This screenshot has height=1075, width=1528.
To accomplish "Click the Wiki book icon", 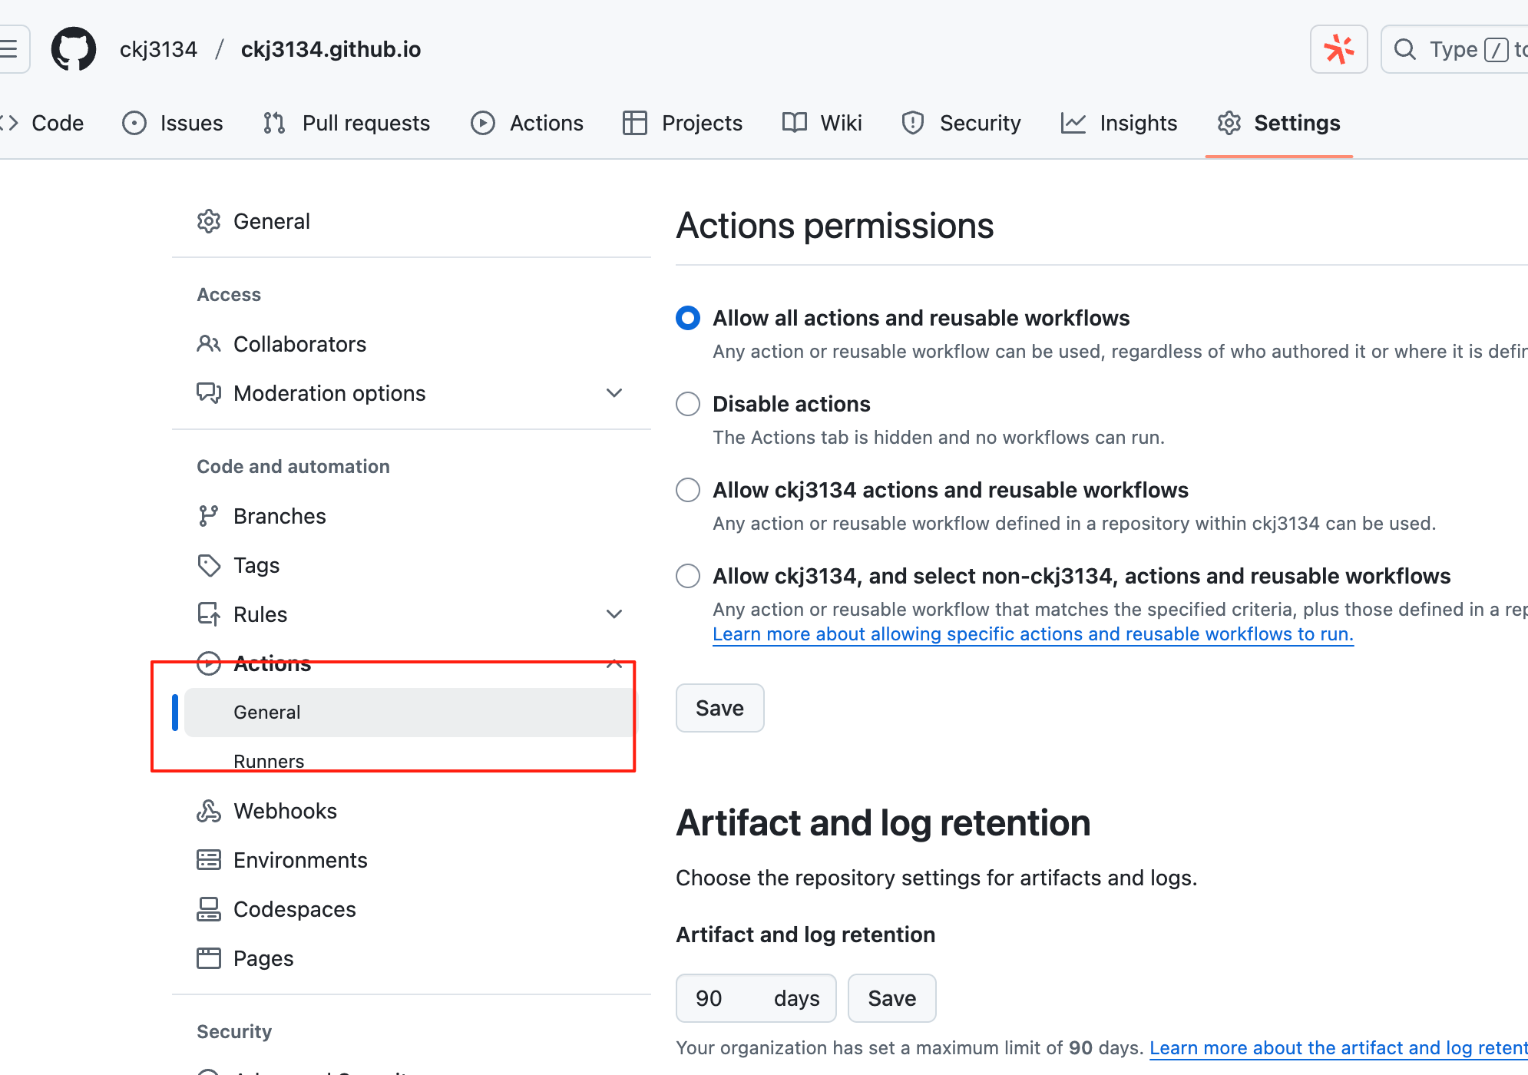I will (795, 123).
